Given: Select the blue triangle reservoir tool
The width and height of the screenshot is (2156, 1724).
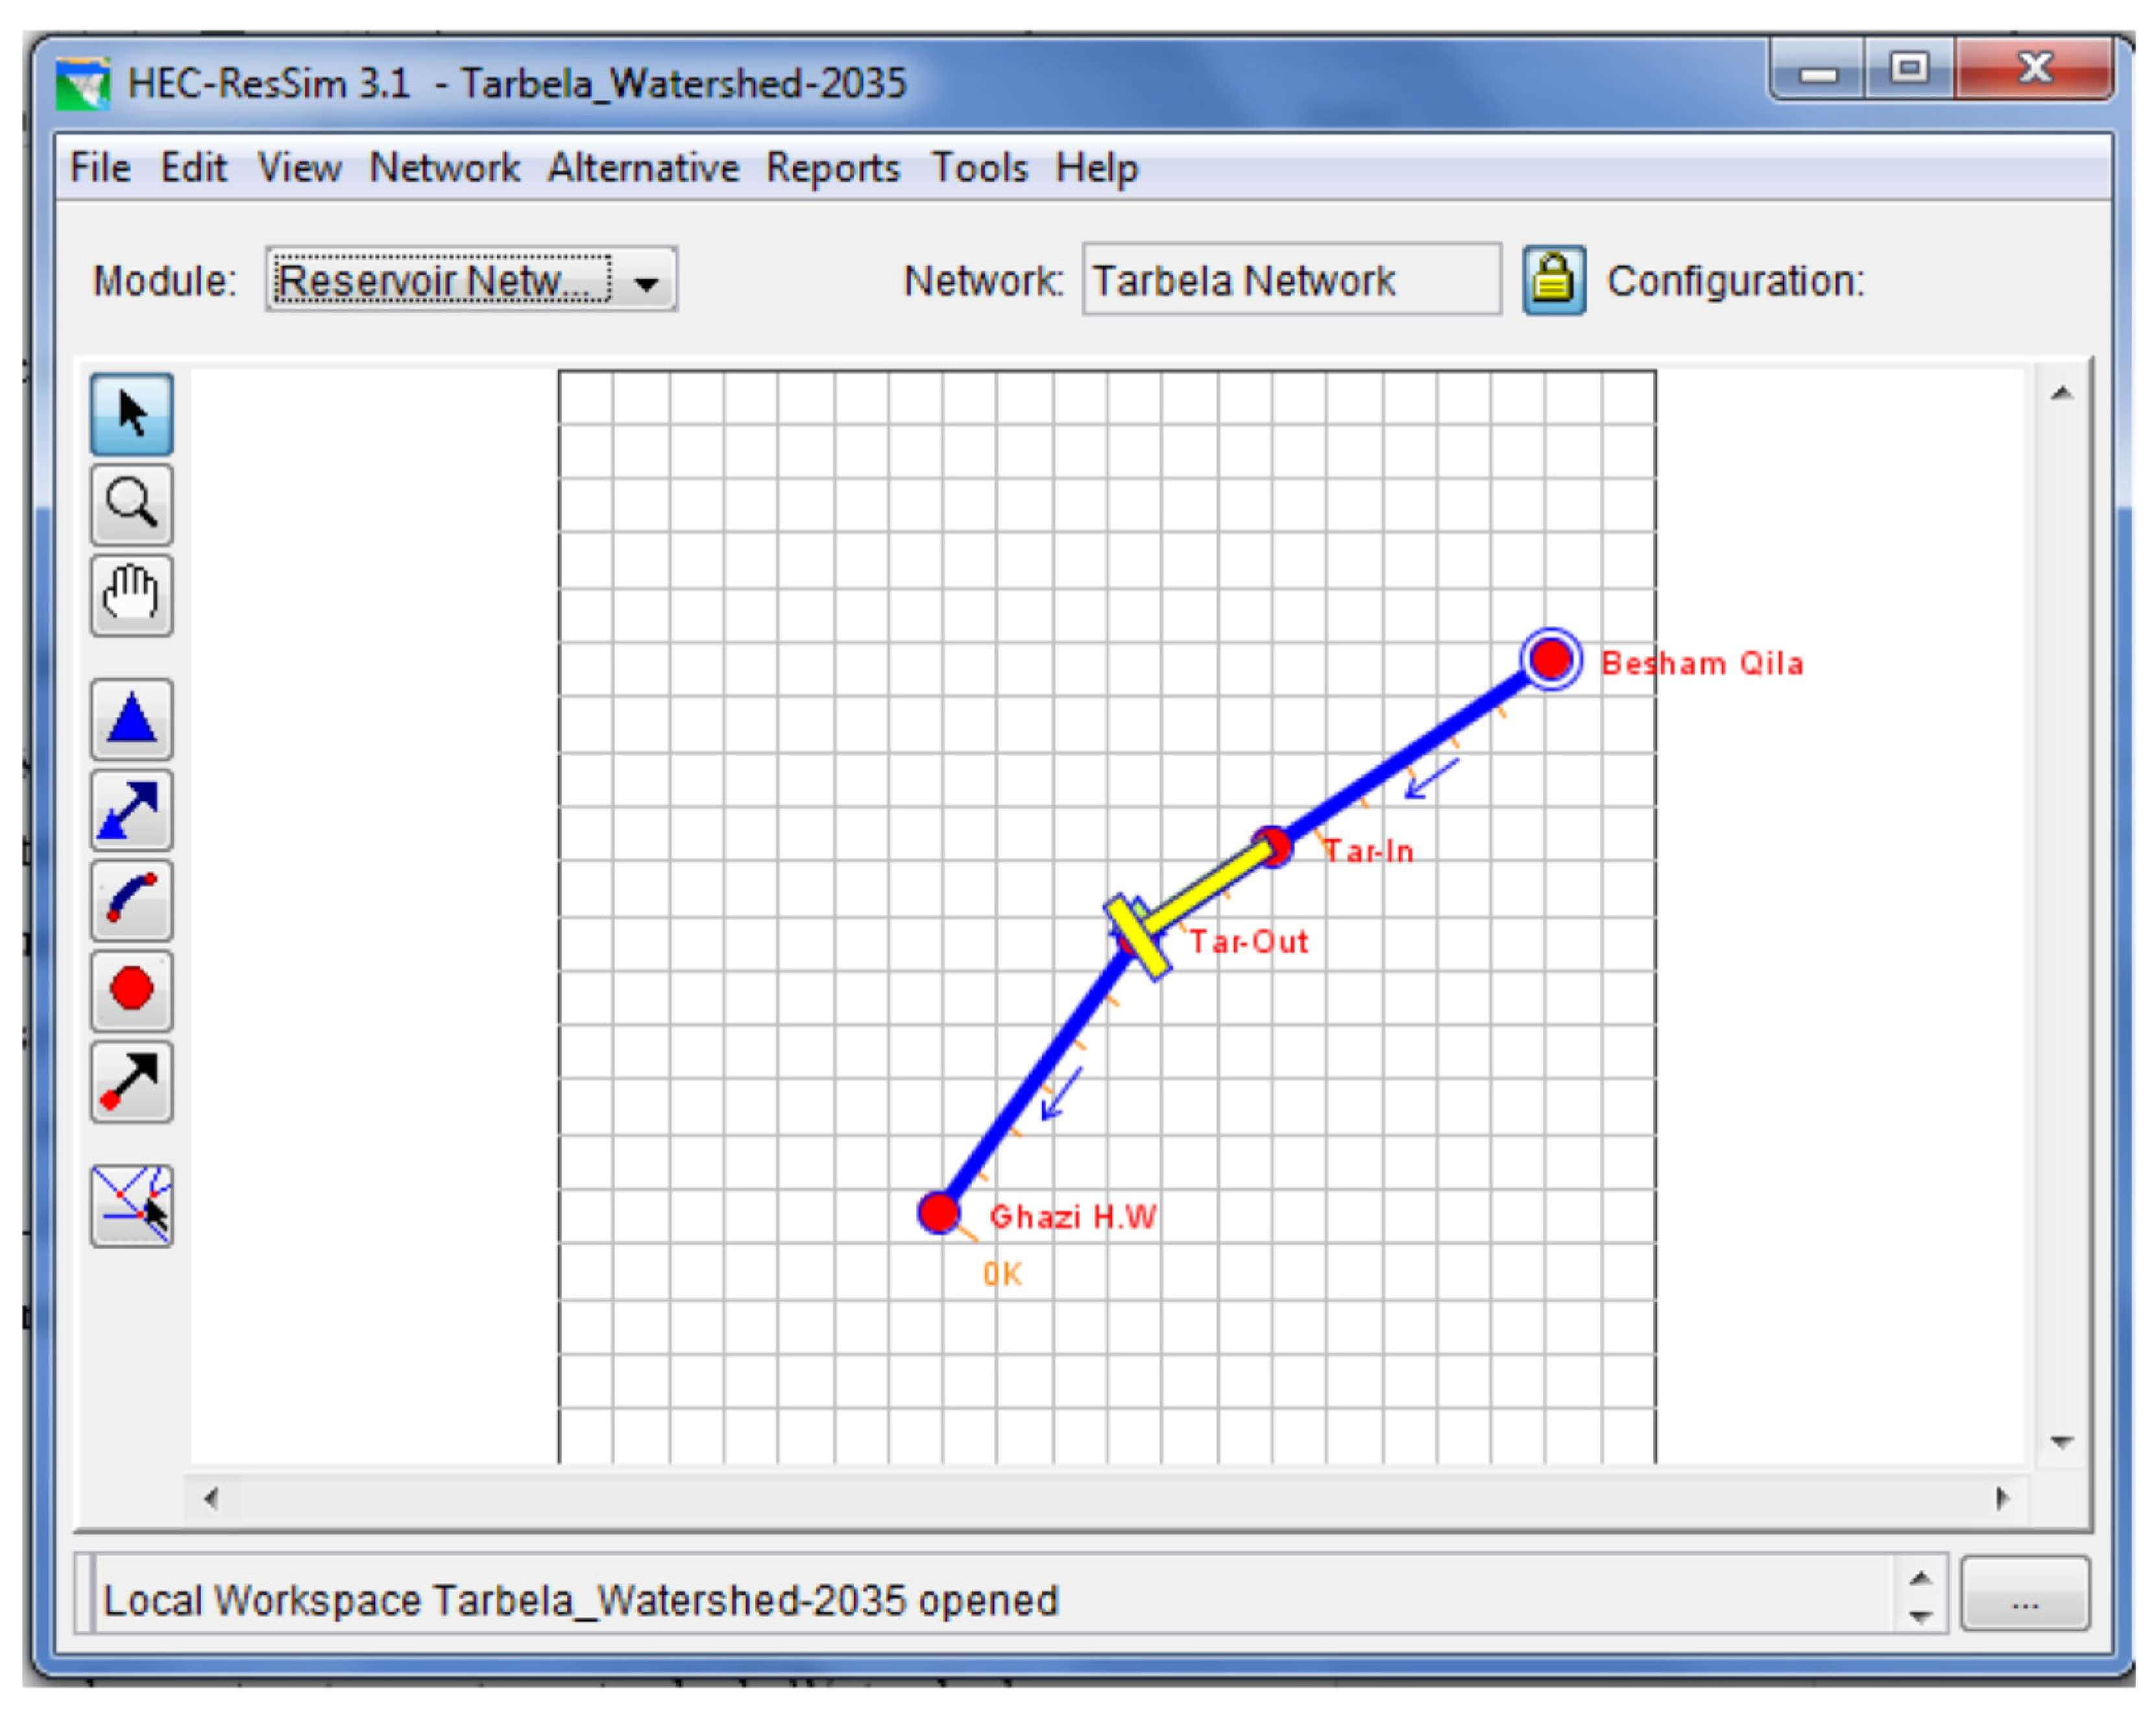Looking at the screenshot, I should click(x=131, y=719).
